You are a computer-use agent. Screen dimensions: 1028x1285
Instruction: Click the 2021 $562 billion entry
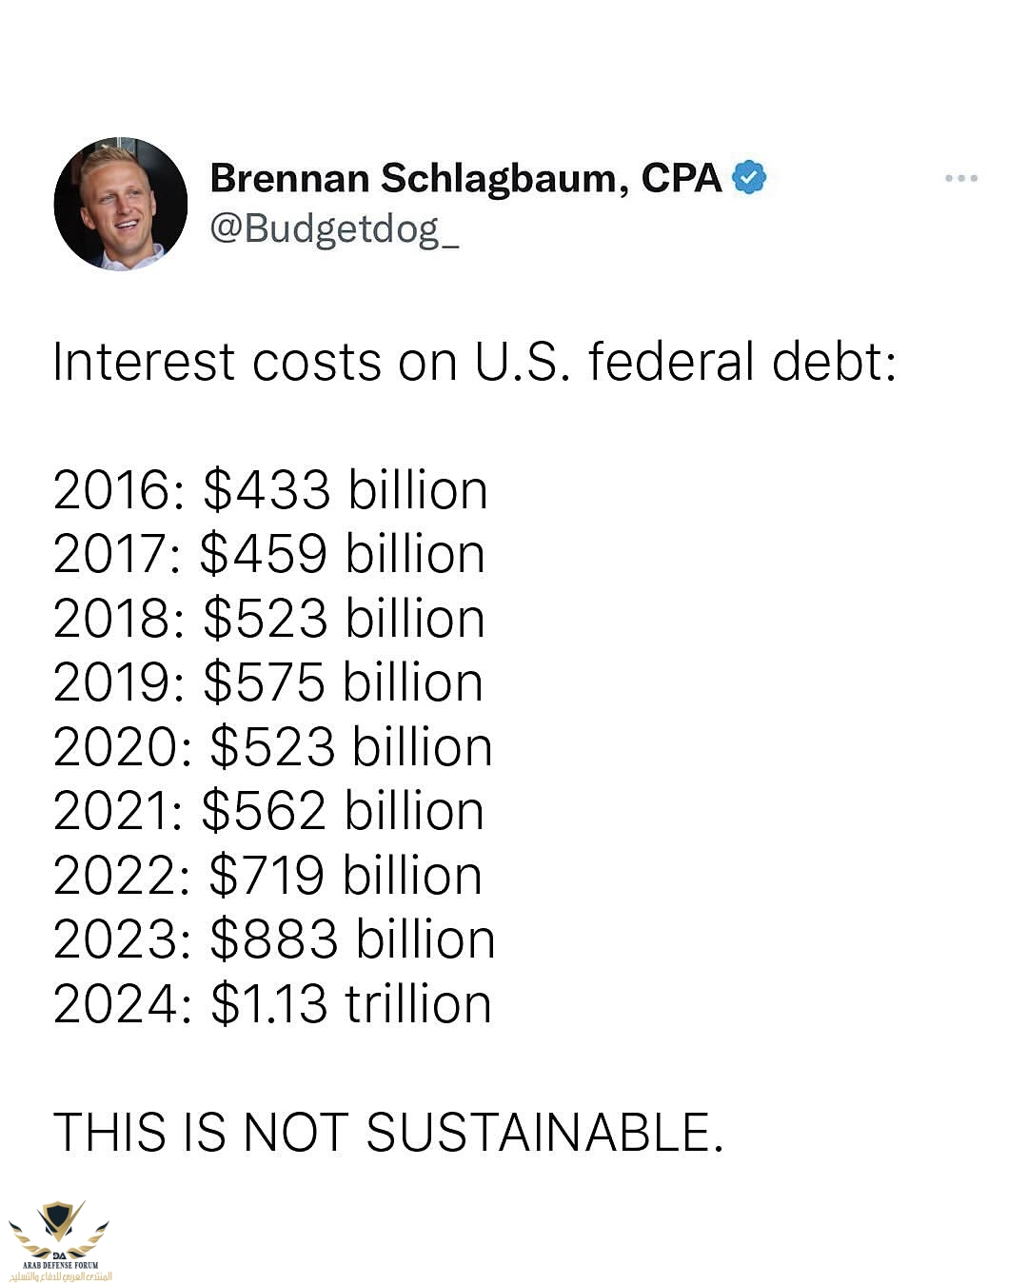tap(268, 811)
